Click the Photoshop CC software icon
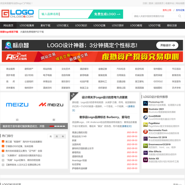 [x=145, y=104]
